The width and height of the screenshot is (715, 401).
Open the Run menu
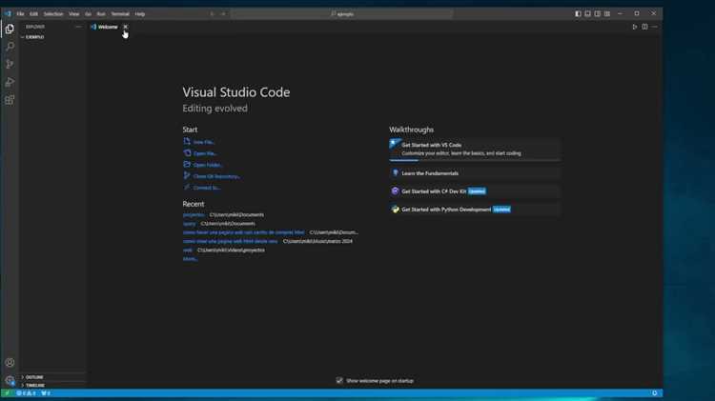click(101, 14)
